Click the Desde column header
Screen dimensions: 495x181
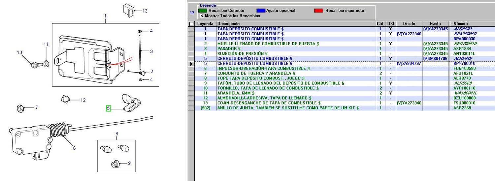click(409, 24)
